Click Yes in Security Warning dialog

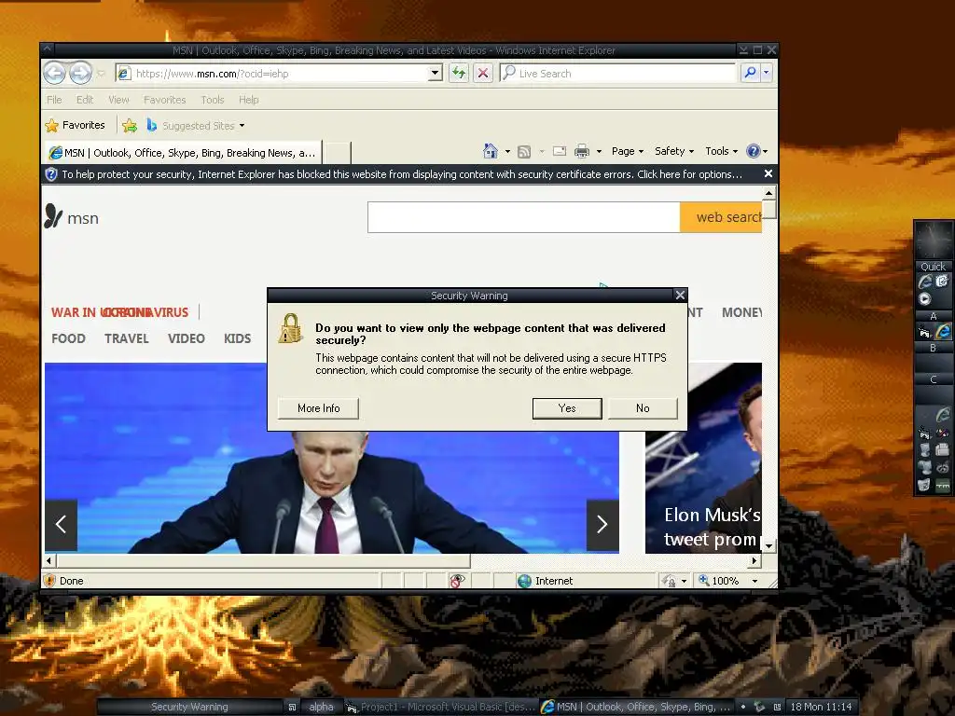(x=567, y=408)
